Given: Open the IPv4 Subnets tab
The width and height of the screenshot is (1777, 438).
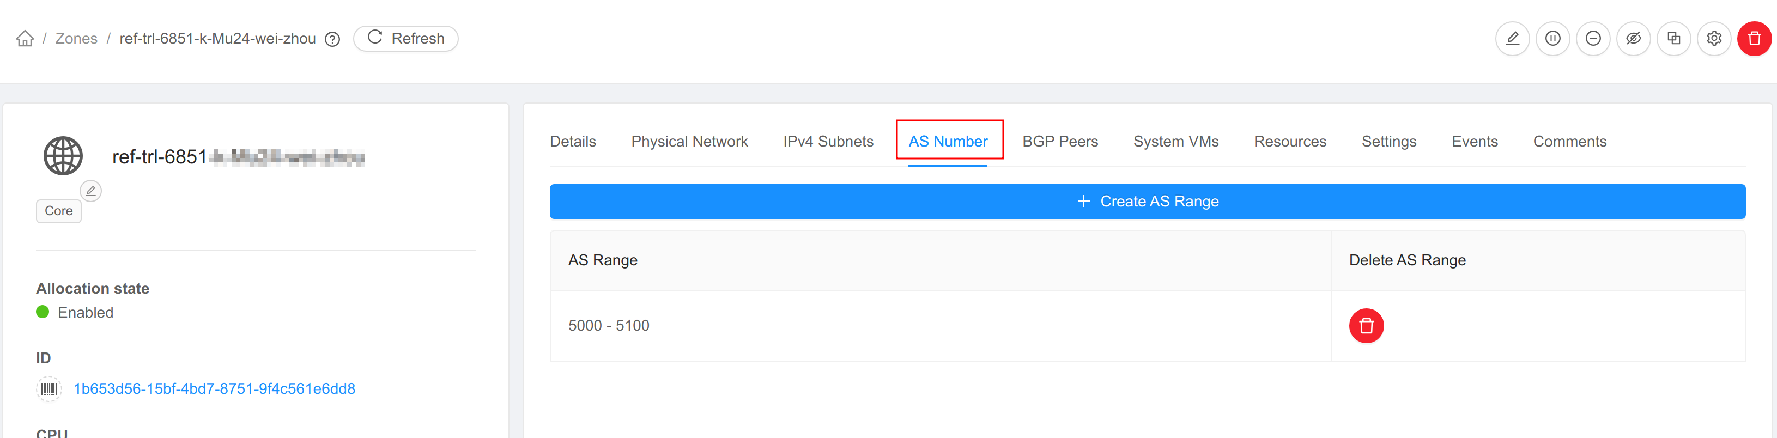Looking at the screenshot, I should pyautogui.click(x=828, y=141).
